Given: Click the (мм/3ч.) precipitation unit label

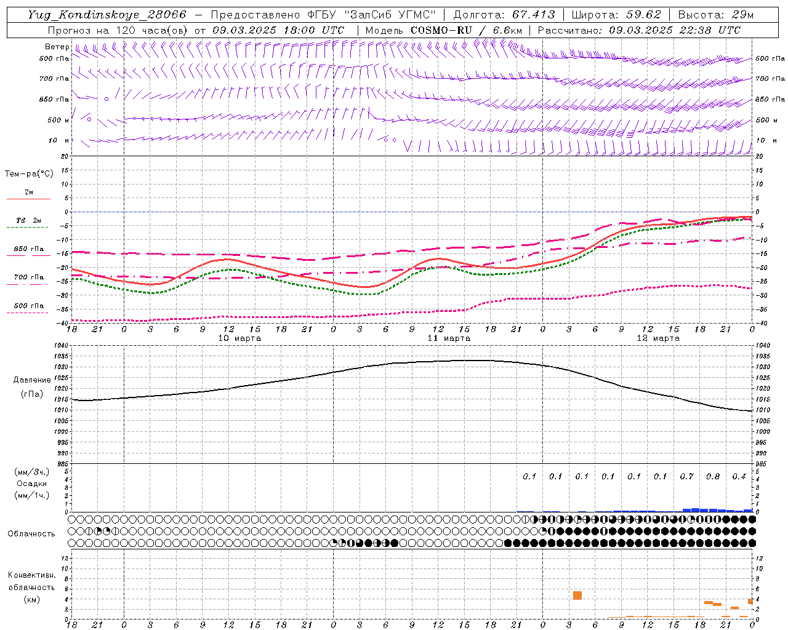Looking at the screenshot, I should click(x=32, y=472).
